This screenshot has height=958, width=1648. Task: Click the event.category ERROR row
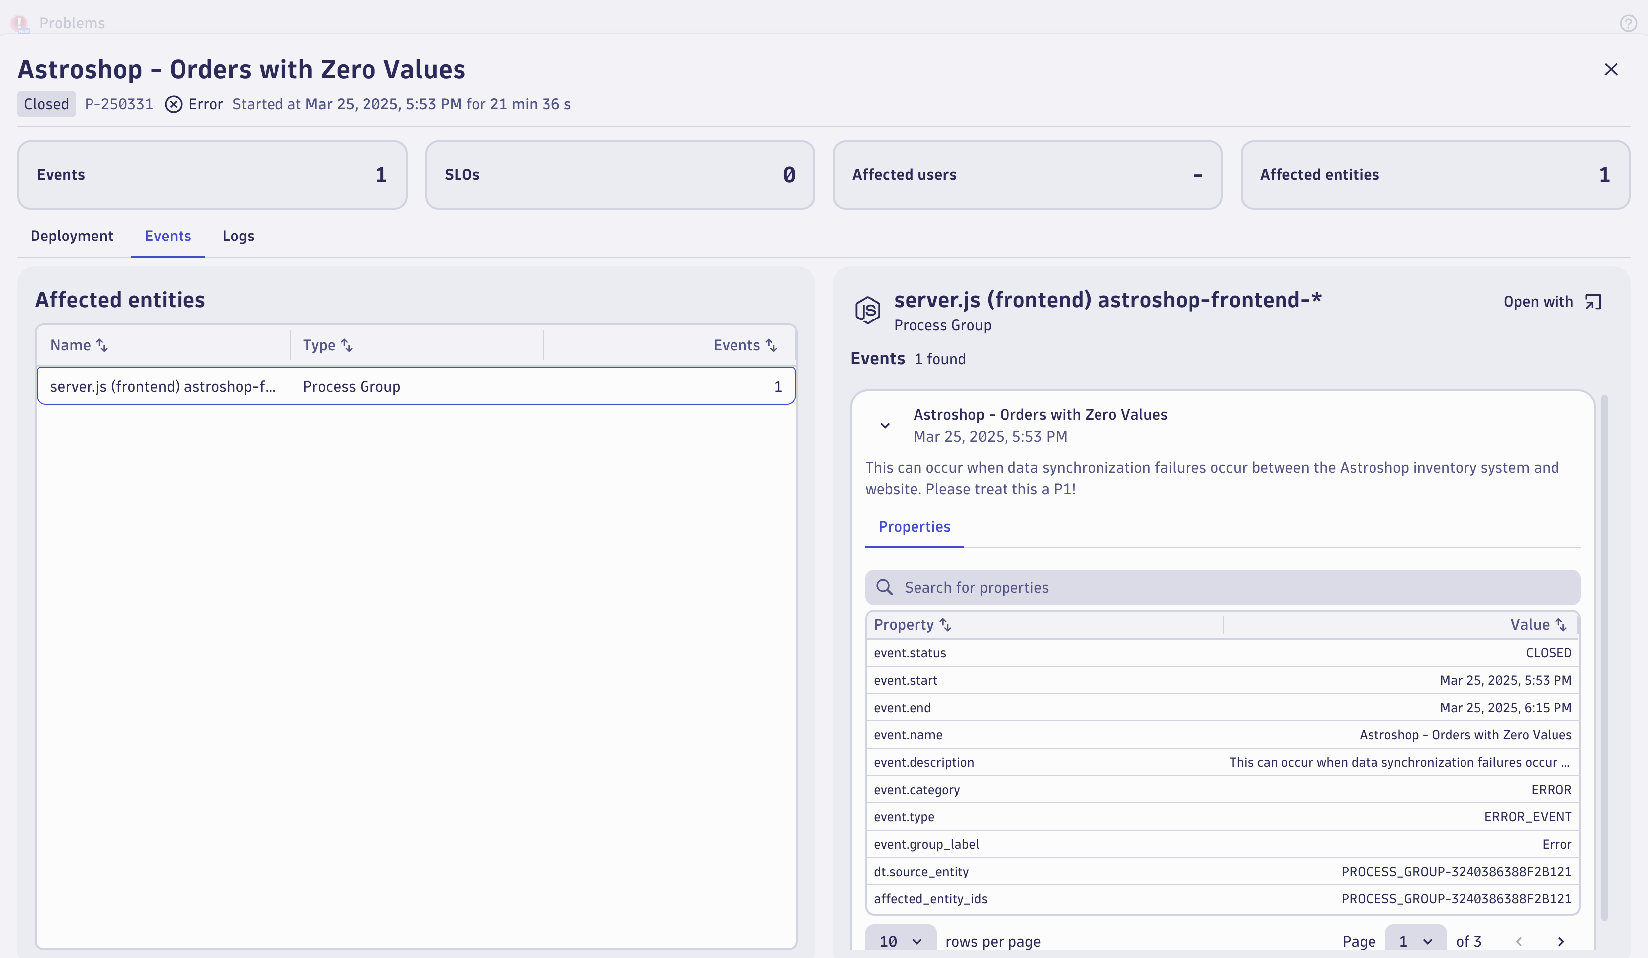[1223, 790]
